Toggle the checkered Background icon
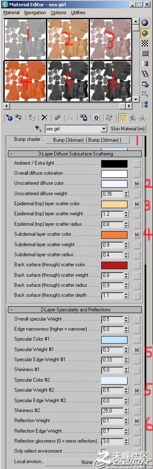Viewport: 153px width, 469px height. point(145,43)
